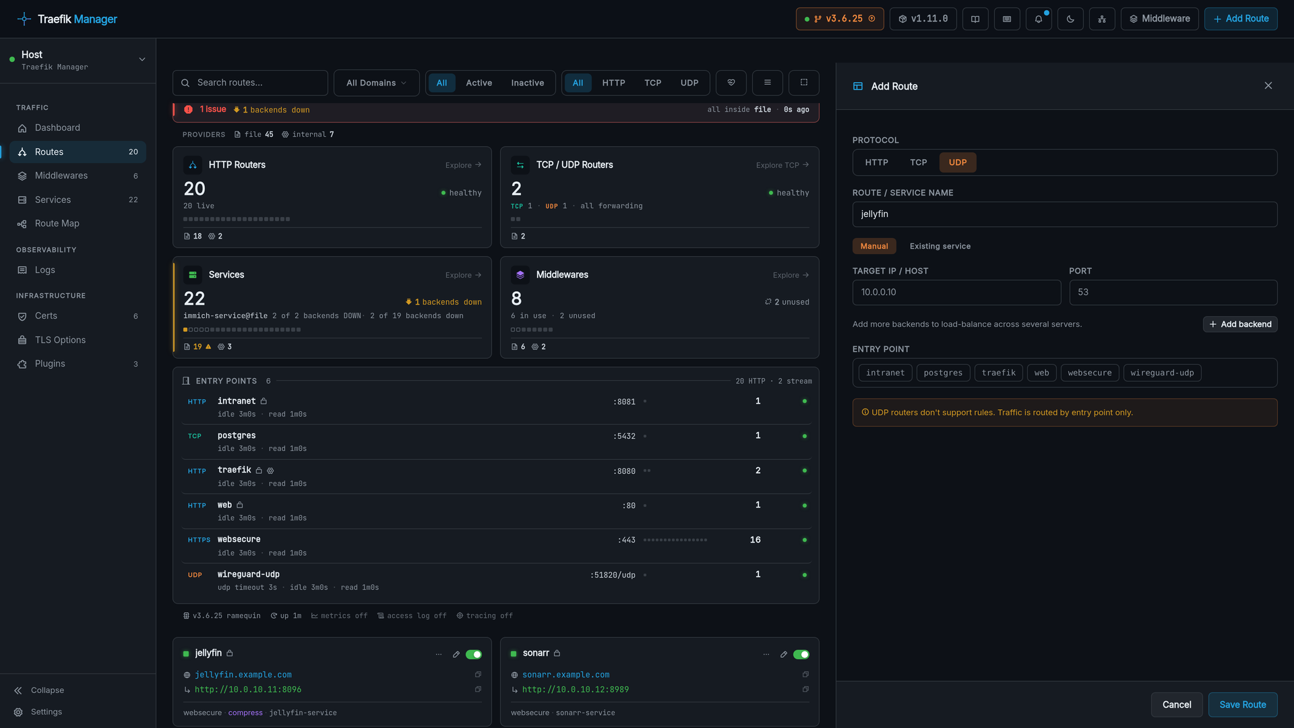Copy the jellyfin.example.com domain
This screenshot has height=728, width=1294.
[x=478, y=675]
